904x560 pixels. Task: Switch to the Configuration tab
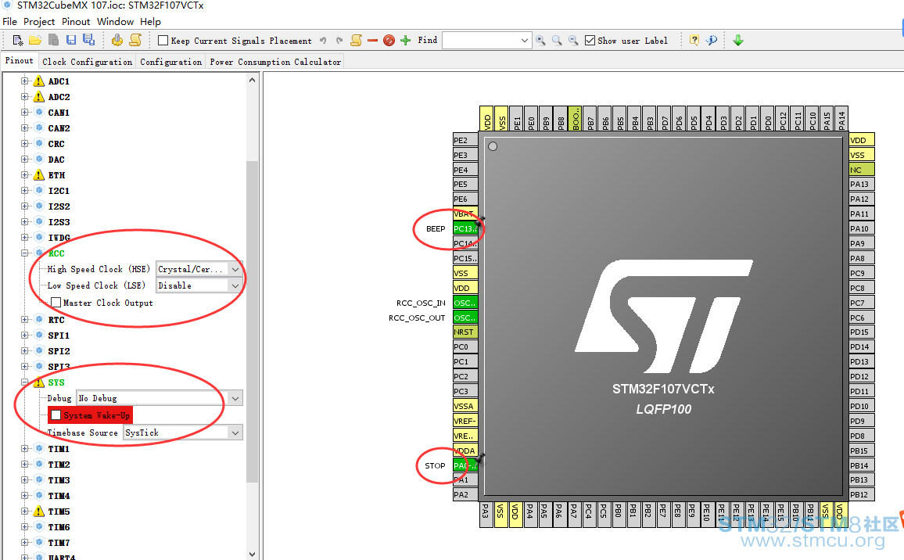[170, 62]
